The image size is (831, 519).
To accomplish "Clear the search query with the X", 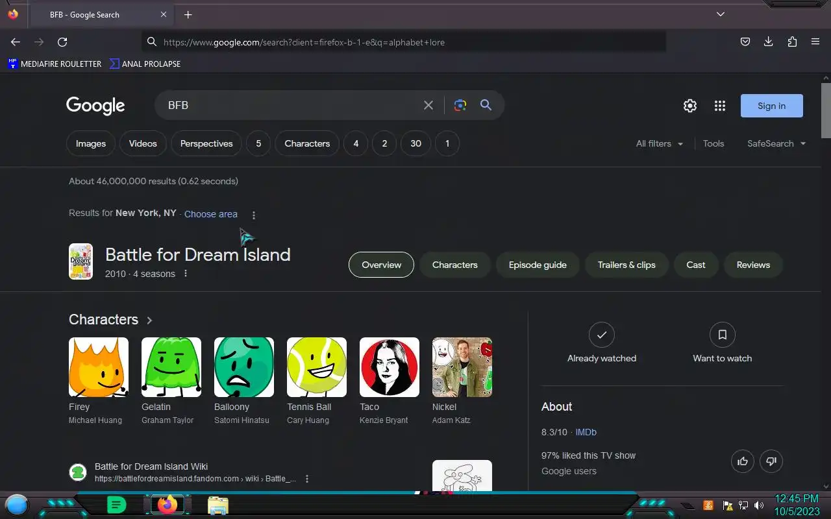I will [428, 105].
